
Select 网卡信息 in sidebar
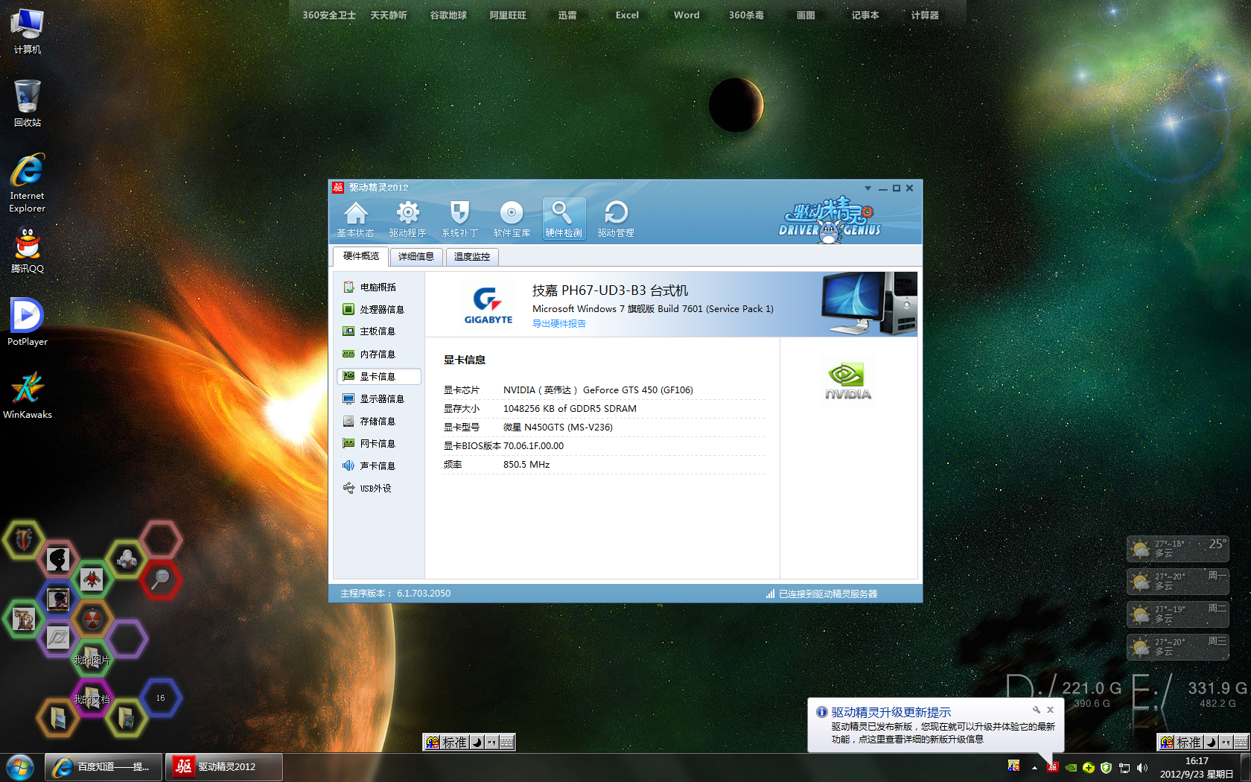click(378, 443)
